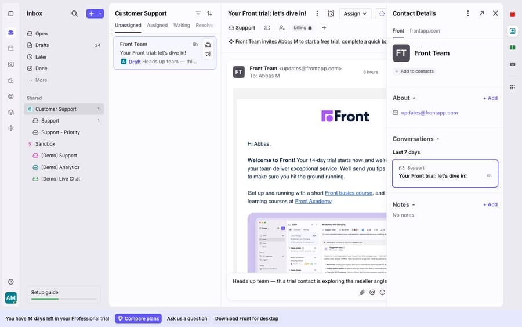522x327 pixels.
Task: Switch to the Unassigned tab
Action: tap(128, 26)
